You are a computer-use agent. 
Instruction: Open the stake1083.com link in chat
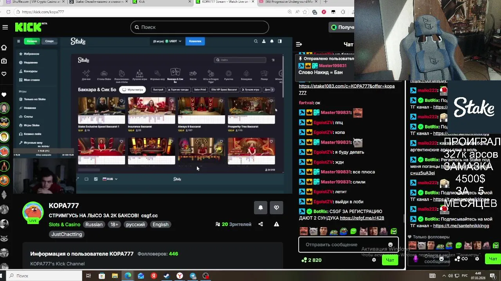coord(347,89)
